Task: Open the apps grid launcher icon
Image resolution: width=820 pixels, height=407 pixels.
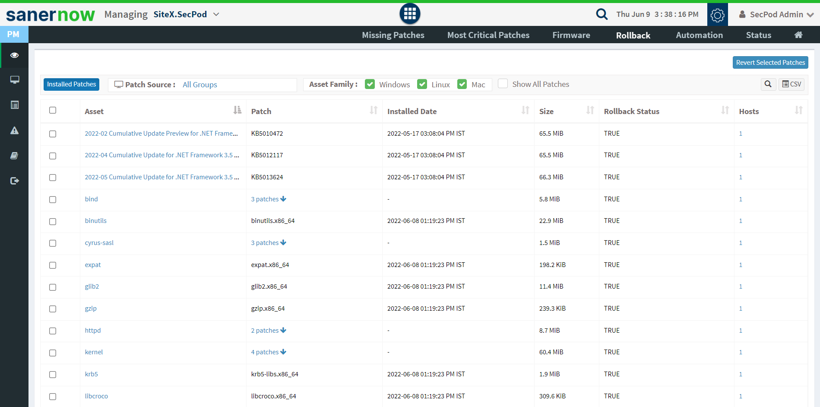Action: click(410, 14)
